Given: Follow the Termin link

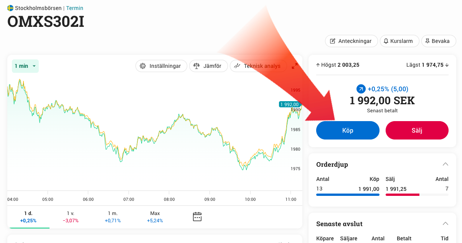Looking at the screenshot, I should (x=74, y=8).
